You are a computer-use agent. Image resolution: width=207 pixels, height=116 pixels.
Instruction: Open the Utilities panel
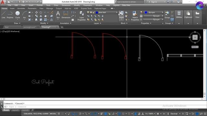click(x=179, y=15)
